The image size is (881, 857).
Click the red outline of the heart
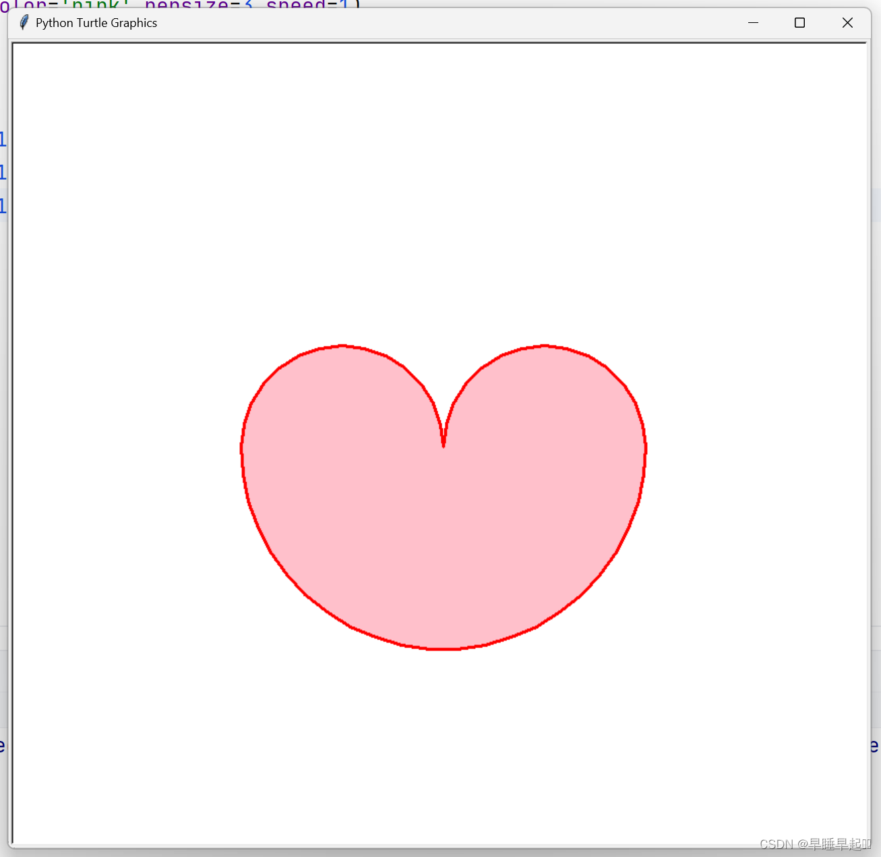tap(243, 452)
